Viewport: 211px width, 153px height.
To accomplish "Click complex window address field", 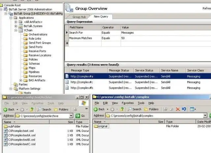I will [155, 116].
